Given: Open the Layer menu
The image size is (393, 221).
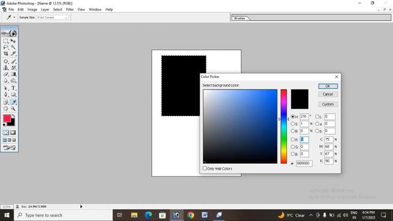Looking at the screenshot, I should pos(45,9).
